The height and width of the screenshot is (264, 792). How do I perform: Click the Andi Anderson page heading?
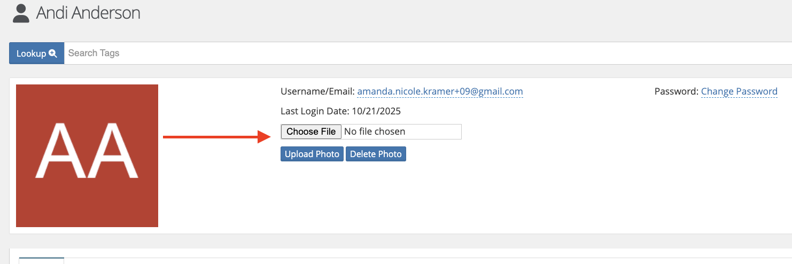pos(88,13)
